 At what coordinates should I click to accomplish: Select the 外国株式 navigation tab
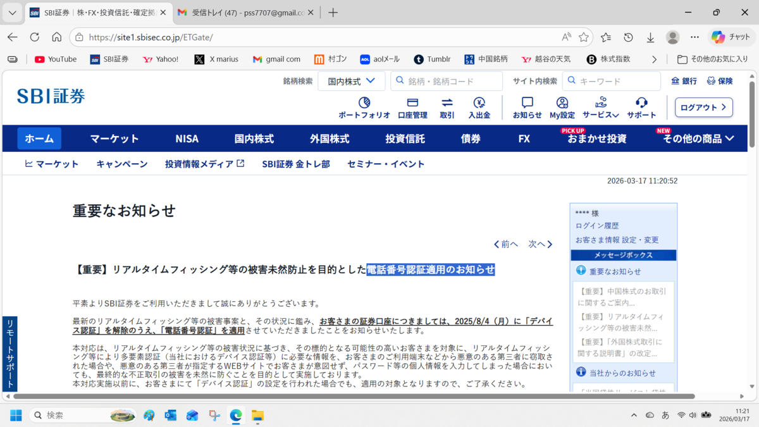coord(330,139)
